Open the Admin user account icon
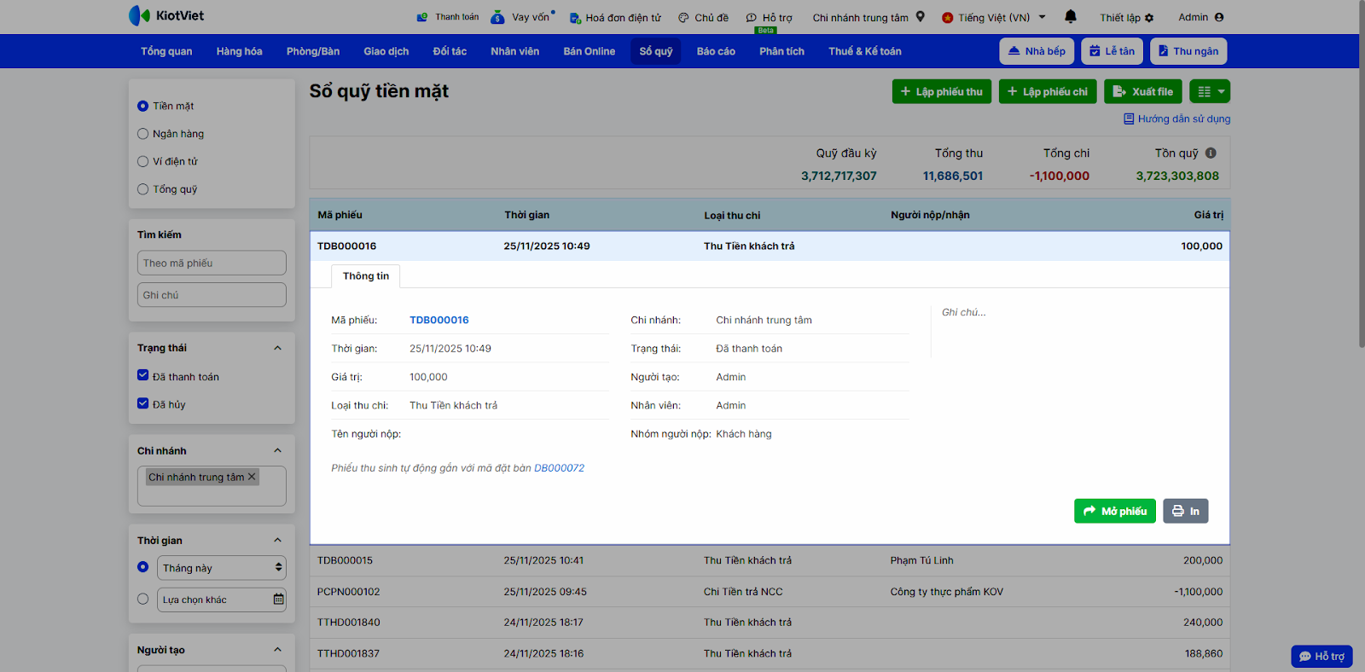Screen dimensions: 1365x672 (x=1218, y=17)
